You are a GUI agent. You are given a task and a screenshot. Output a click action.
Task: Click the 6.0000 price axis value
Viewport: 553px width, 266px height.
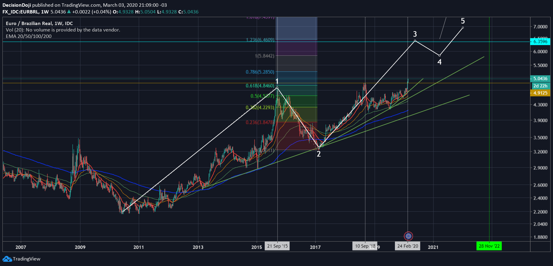pos(540,51)
